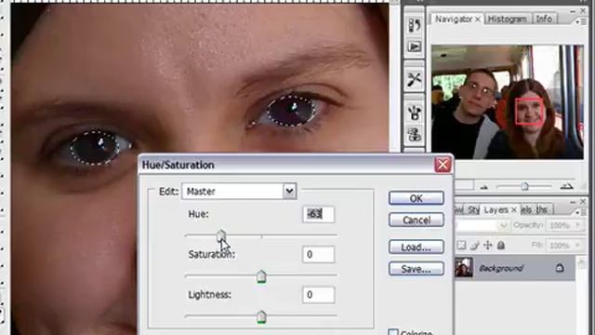
Task: Close the Layers tab with its x
Action: [514, 209]
